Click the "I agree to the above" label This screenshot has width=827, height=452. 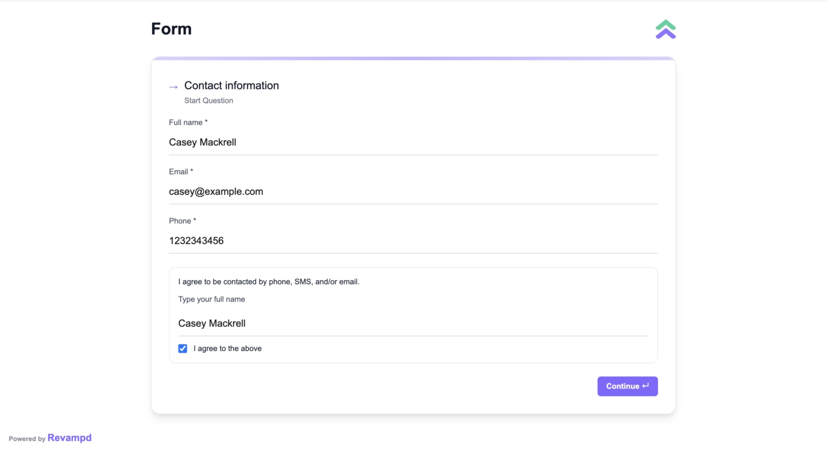pos(227,349)
